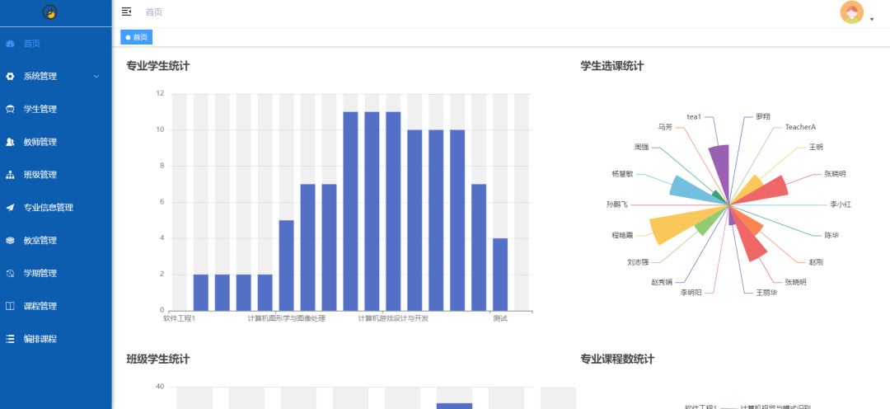
Task: Click the book icon beside 课程管理
Action: (x=10, y=306)
